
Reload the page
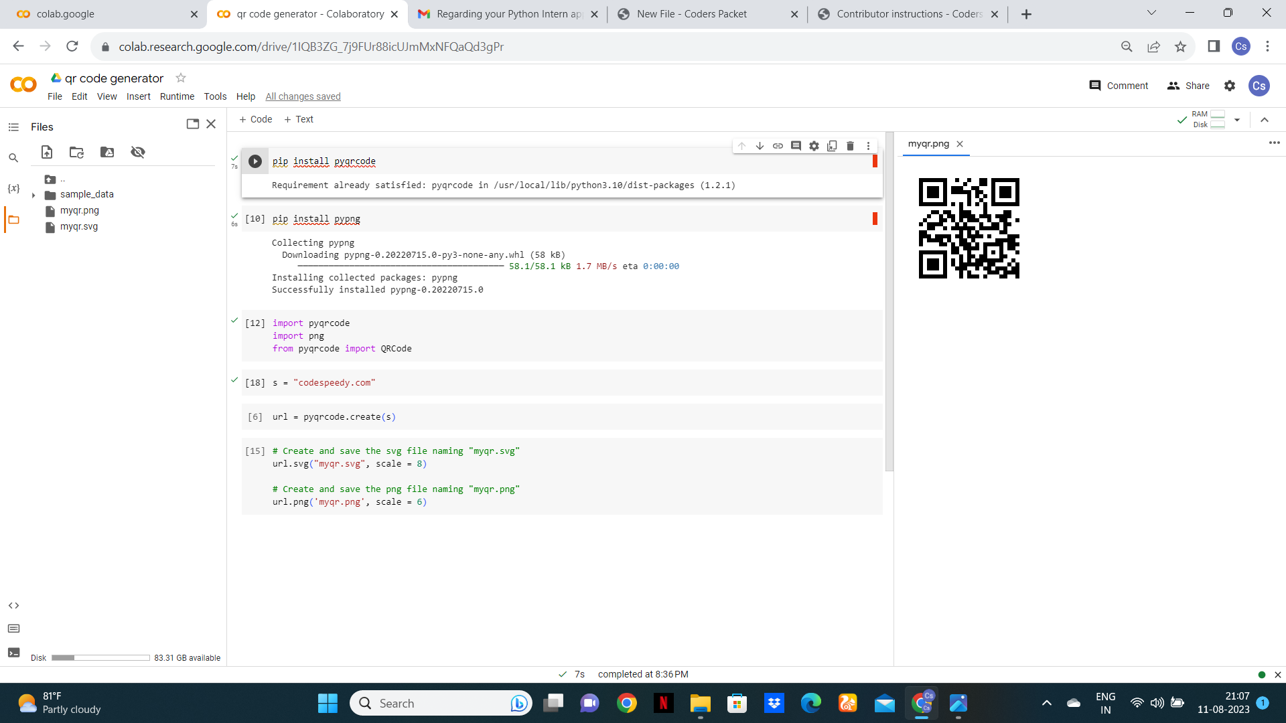pyautogui.click(x=72, y=46)
